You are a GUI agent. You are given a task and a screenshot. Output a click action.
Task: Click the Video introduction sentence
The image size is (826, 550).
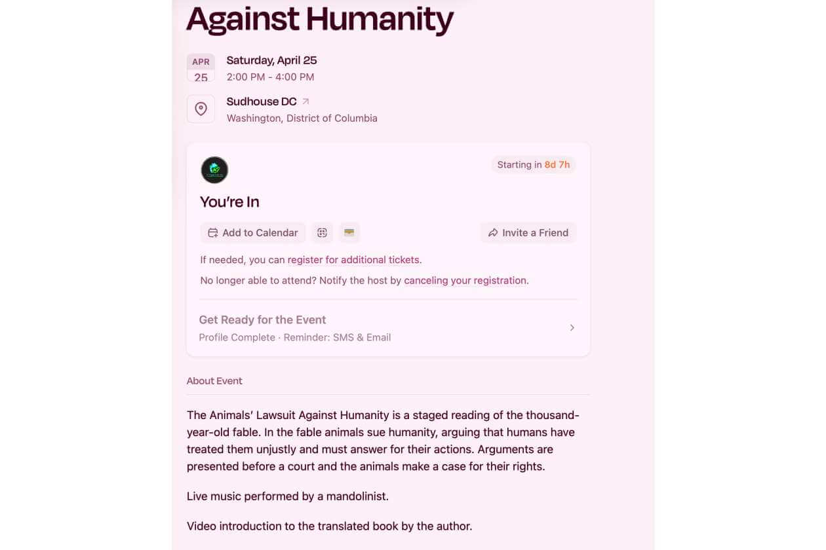[x=329, y=526]
